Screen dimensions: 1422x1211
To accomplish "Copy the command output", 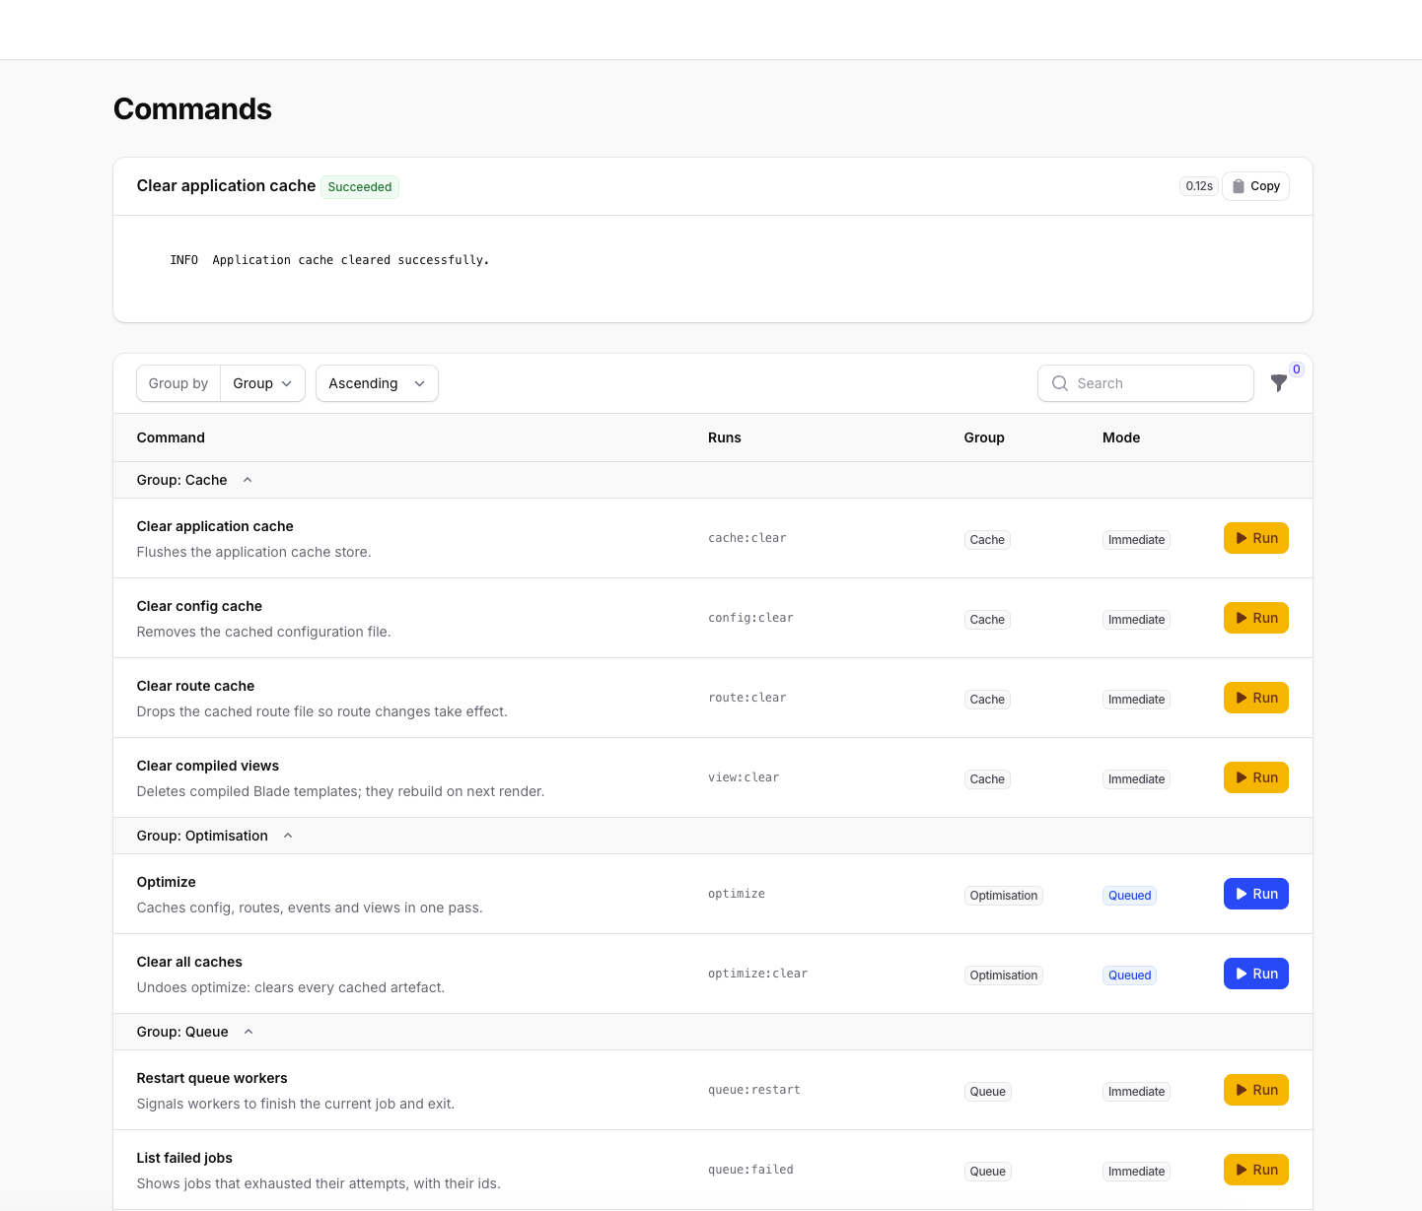I will [1255, 186].
